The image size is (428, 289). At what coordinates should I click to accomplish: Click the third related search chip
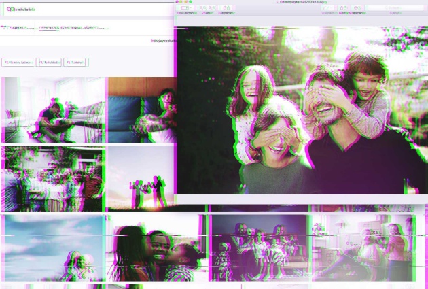click(76, 62)
